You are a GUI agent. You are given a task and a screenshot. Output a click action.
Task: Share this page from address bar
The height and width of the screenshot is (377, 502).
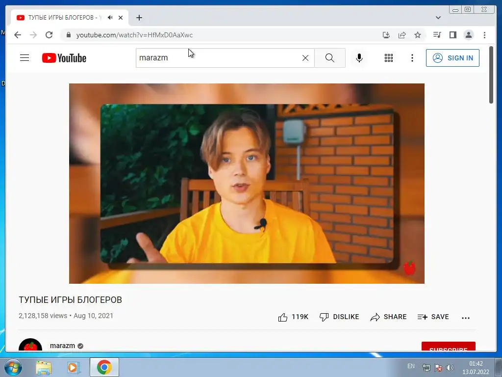coord(402,35)
